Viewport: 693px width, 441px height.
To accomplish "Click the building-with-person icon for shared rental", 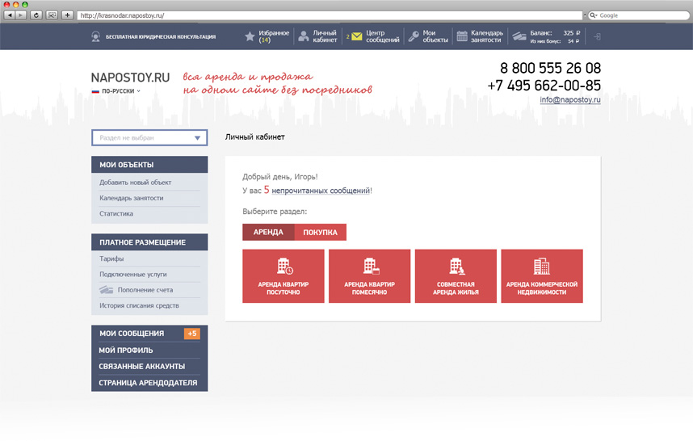I will pos(456,267).
